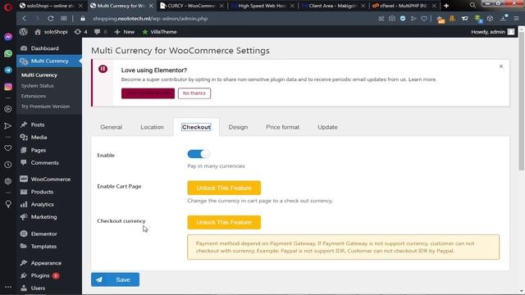Toggle the Enable pay in many currencies switch

pyautogui.click(x=199, y=154)
